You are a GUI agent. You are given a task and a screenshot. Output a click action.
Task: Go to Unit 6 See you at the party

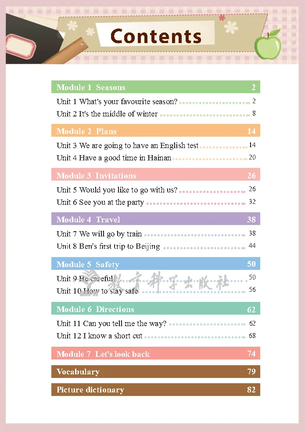click(x=100, y=202)
